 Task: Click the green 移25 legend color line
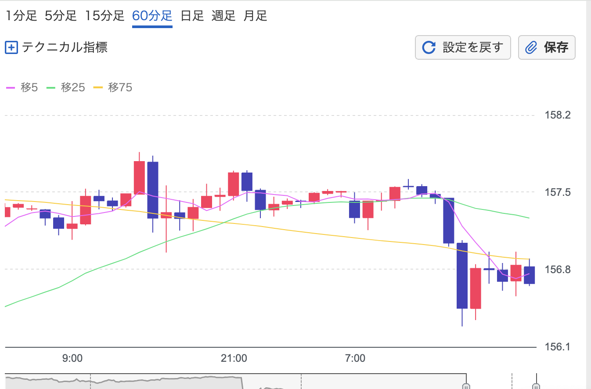tap(50, 88)
